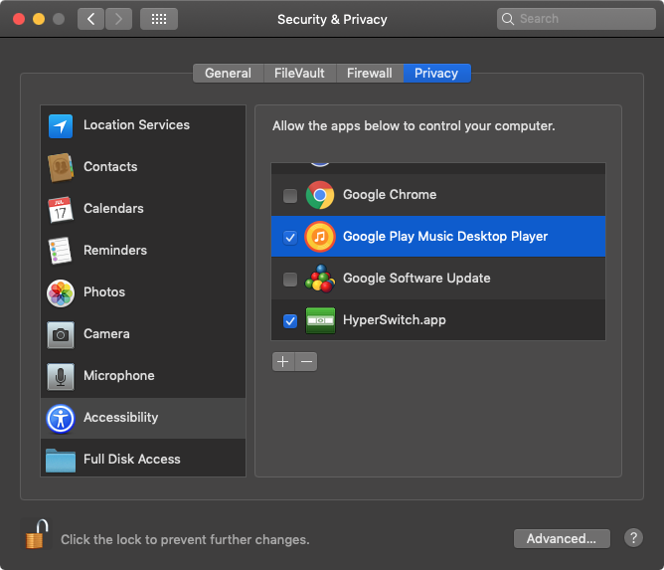The height and width of the screenshot is (570, 664).
Task: Select the HyperSwitch.app row text
Action: tap(395, 320)
